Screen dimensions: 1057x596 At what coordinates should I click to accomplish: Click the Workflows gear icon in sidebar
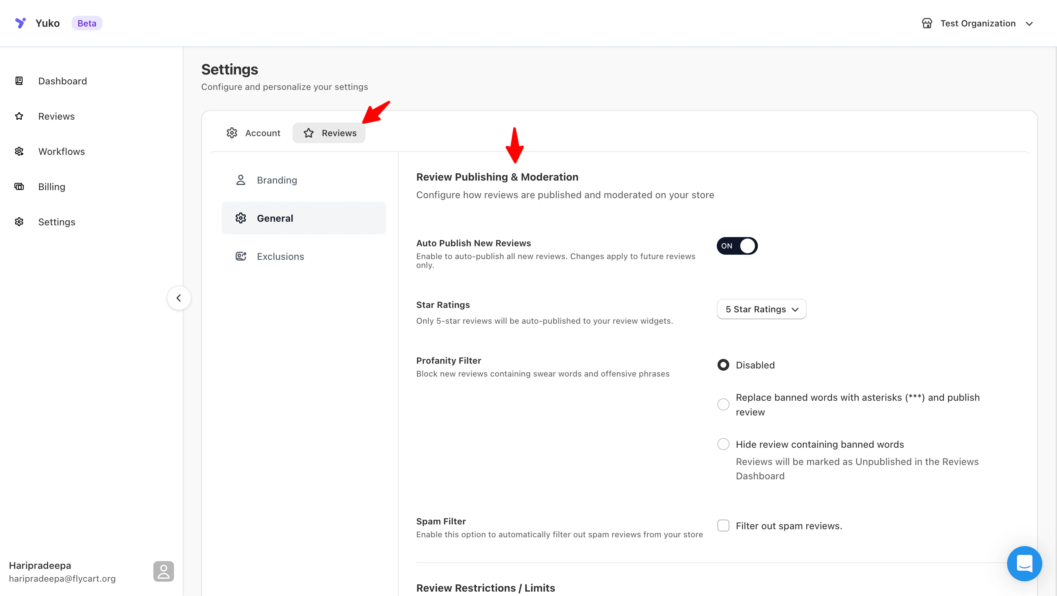pyautogui.click(x=19, y=151)
